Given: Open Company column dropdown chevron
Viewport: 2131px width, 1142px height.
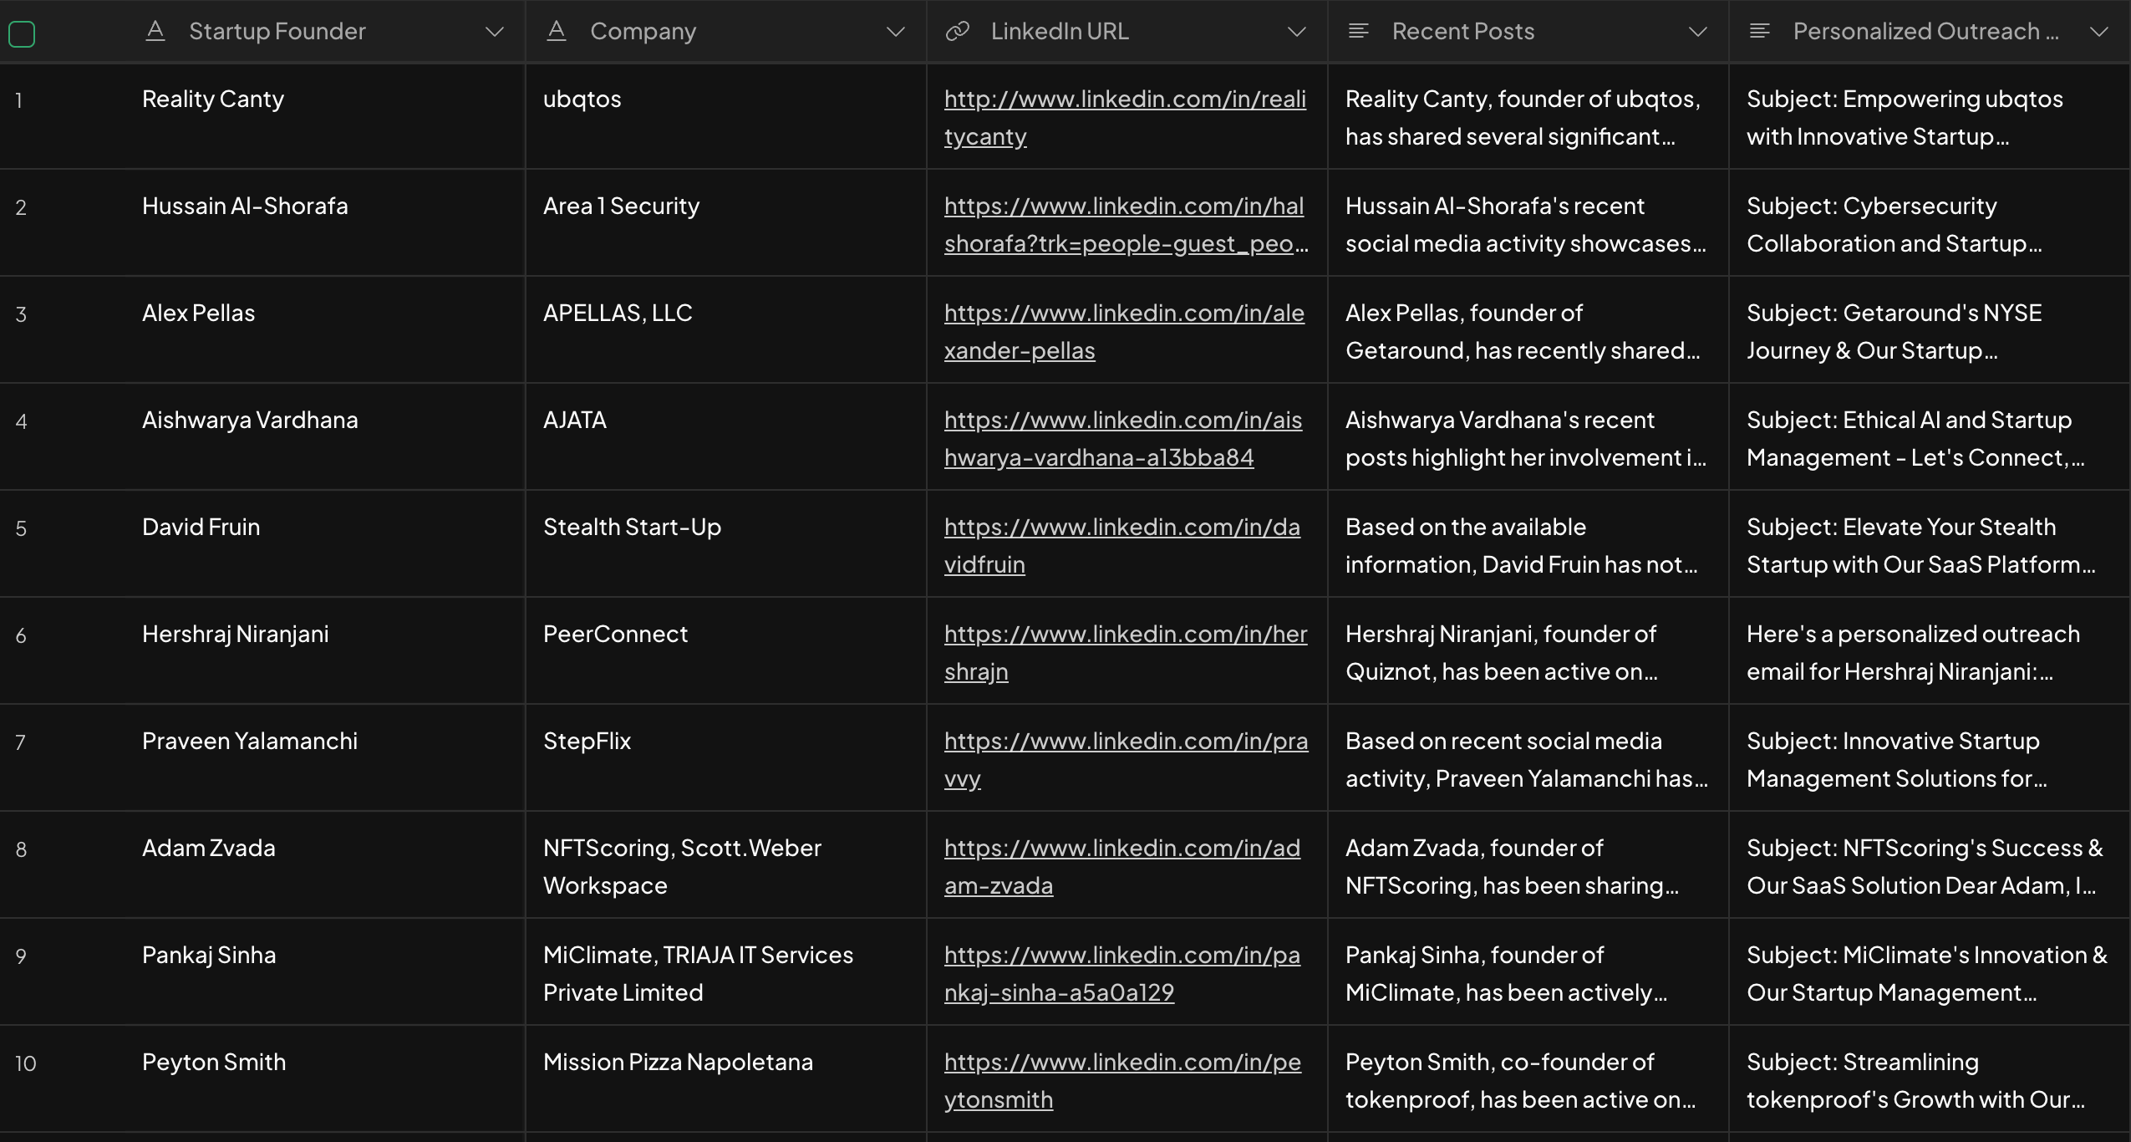Looking at the screenshot, I should 896,32.
